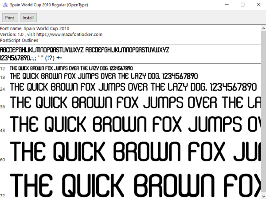
Task: Click the scrollbar up arrow
Action: point(263,28)
